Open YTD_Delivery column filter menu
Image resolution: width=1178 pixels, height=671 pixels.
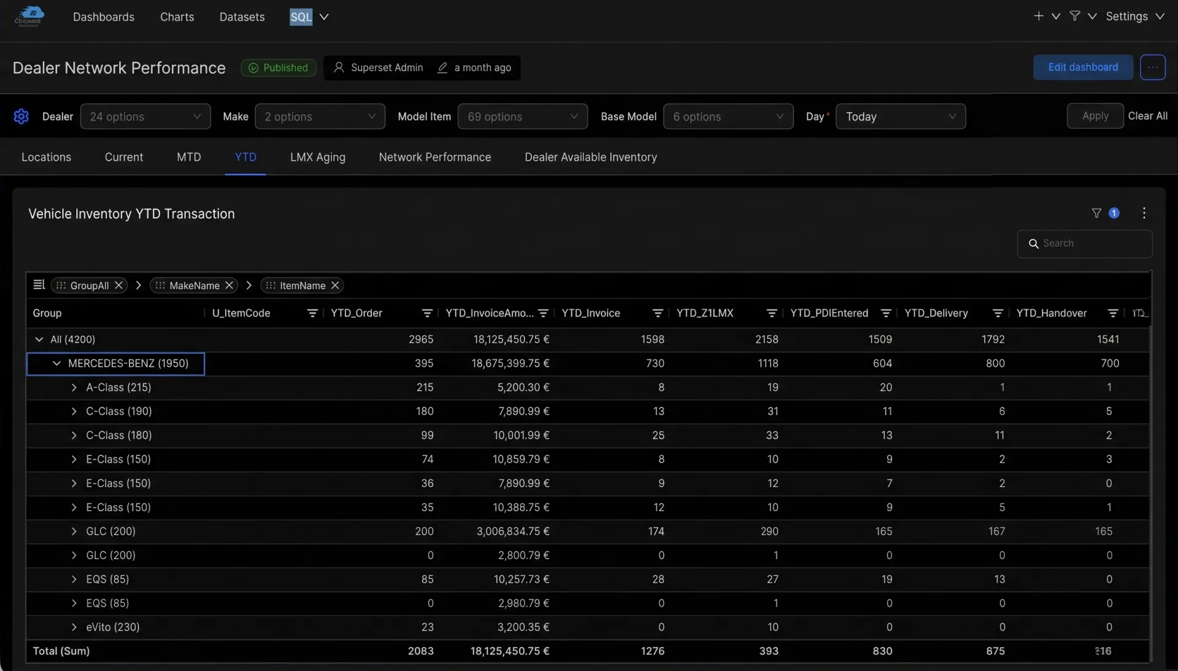[998, 313]
